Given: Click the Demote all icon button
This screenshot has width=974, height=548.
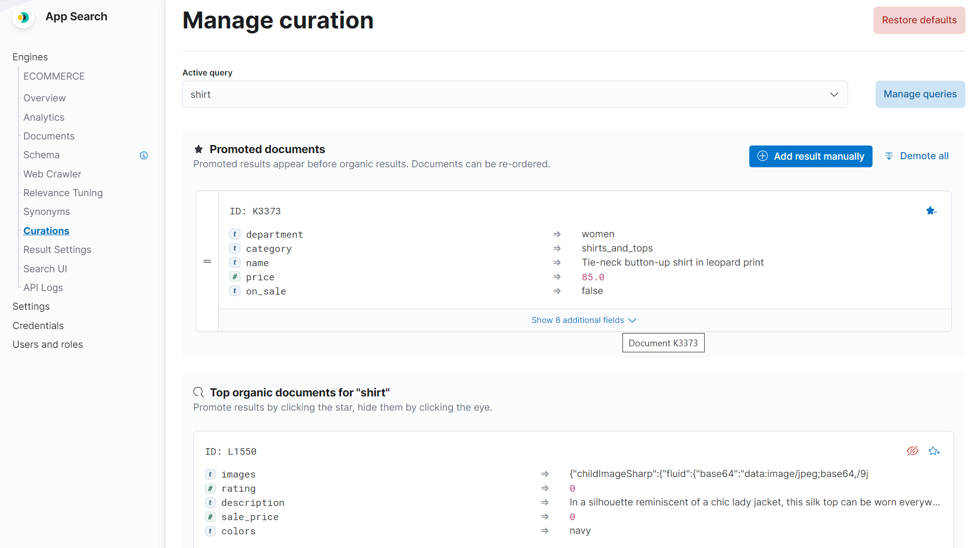Looking at the screenshot, I should click(889, 156).
